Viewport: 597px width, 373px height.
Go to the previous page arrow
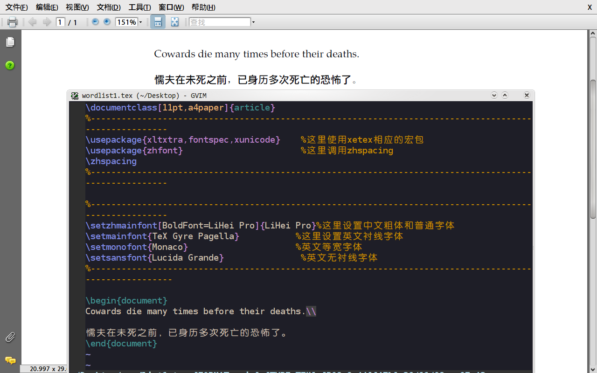pyautogui.click(x=32, y=22)
